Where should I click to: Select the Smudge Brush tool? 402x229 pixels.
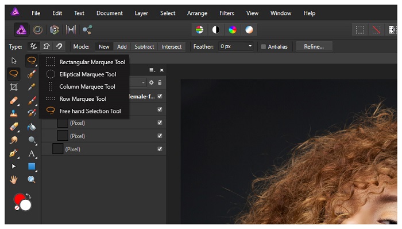[x=14, y=140]
